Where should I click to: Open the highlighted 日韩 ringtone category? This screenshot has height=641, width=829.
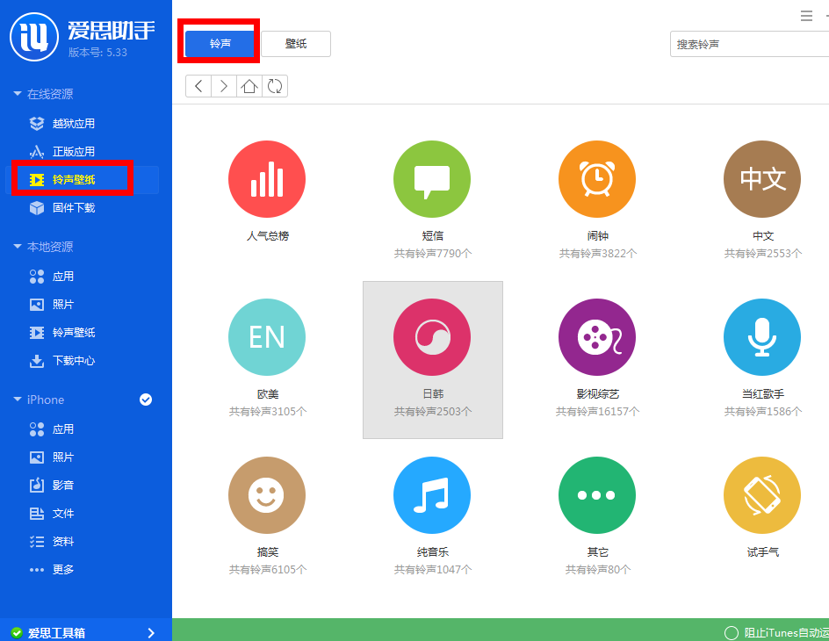point(432,336)
